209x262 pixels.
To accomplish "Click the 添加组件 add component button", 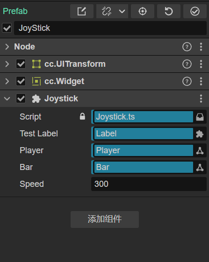I will click(x=105, y=220).
